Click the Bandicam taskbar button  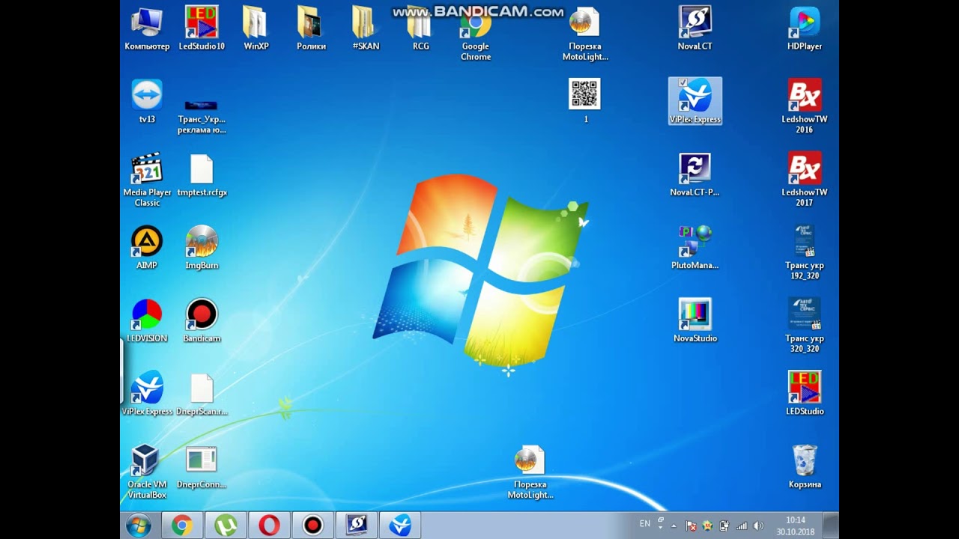pyautogui.click(x=312, y=526)
